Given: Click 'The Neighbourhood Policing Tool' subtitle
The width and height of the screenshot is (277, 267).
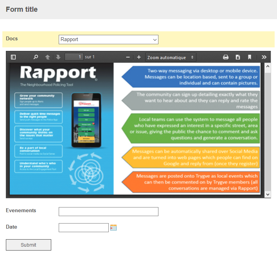Looking at the screenshot, I should click(47, 85).
